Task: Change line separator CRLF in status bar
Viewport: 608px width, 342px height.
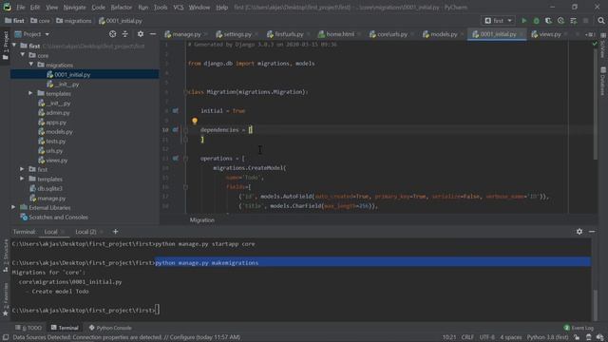Action: [467, 337]
